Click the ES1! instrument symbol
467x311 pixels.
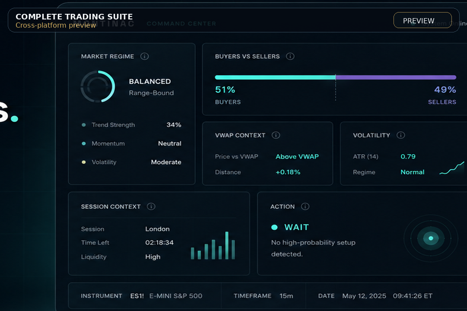pos(137,296)
